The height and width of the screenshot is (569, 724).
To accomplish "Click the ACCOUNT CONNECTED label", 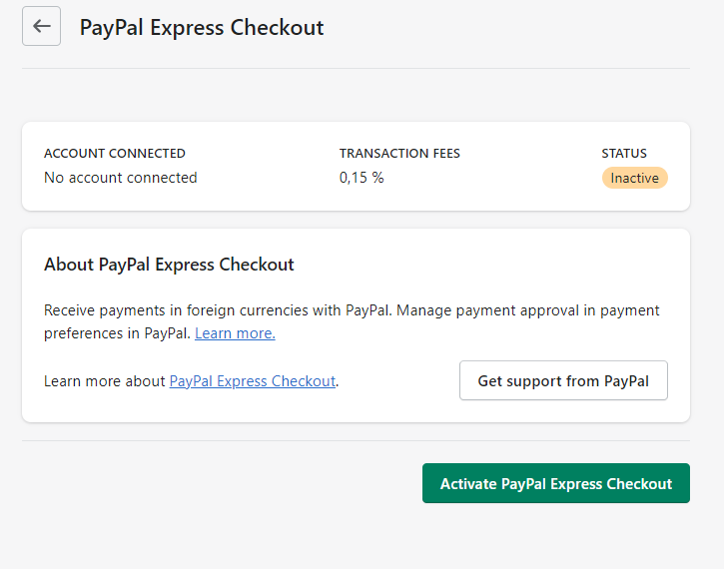I will [115, 154].
